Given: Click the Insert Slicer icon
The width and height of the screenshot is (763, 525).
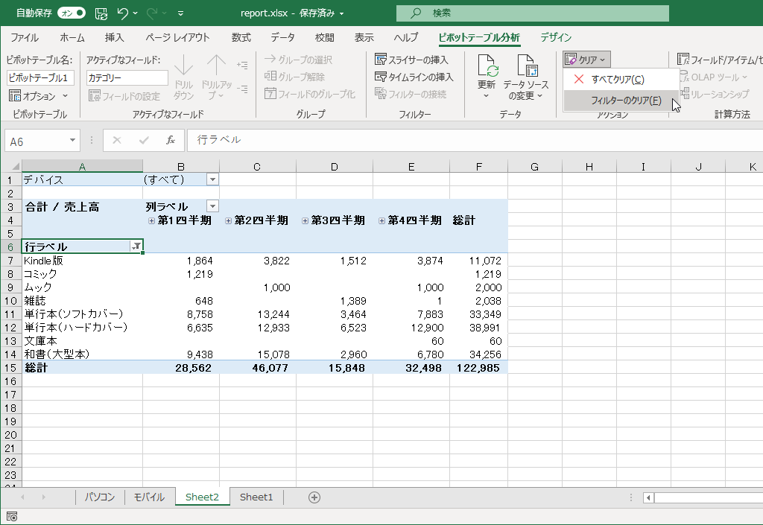Looking at the screenshot, I should tap(381, 60).
